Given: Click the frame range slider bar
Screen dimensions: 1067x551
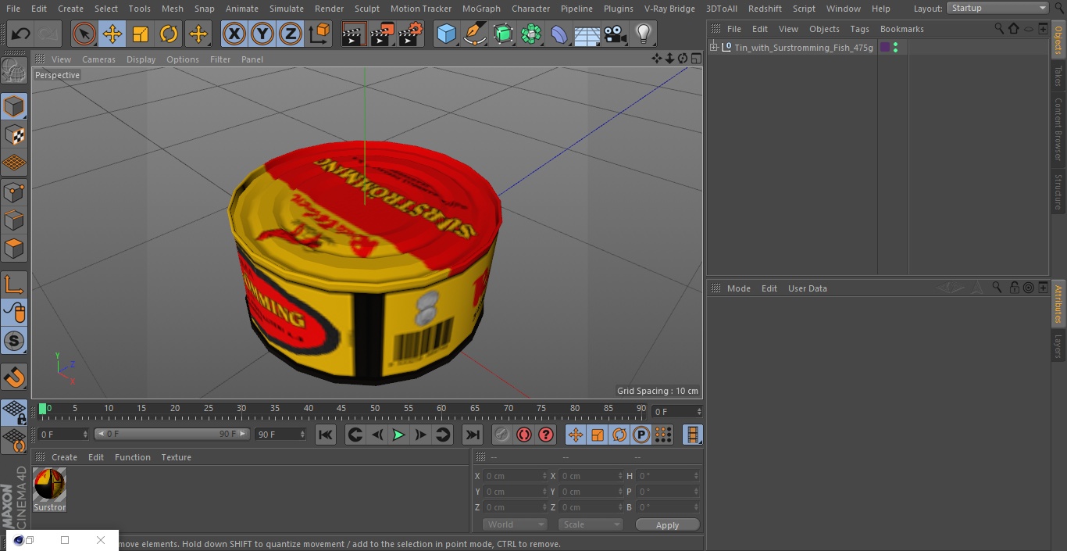Looking at the screenshot, I should 172,434.
